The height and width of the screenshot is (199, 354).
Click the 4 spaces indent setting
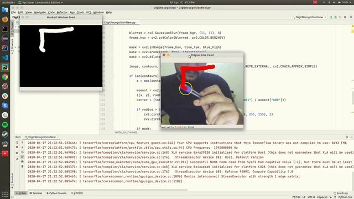tap(322, 197)
